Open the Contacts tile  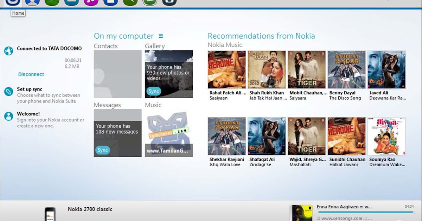[118, 74]
